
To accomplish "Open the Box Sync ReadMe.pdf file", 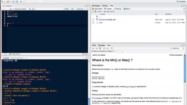I will [108, 20].
